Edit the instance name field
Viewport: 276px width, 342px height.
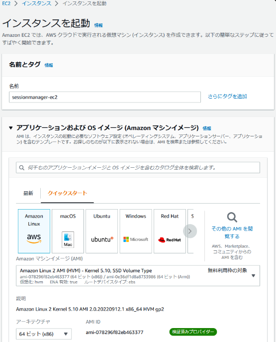coord(105,97)
